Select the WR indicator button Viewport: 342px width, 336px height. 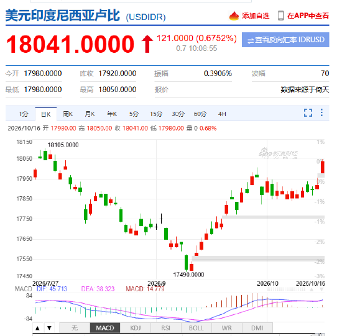point(226,328)
